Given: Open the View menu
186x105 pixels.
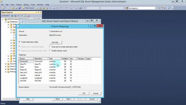Looking at the screenshot, I should click(x=12, y=5).
